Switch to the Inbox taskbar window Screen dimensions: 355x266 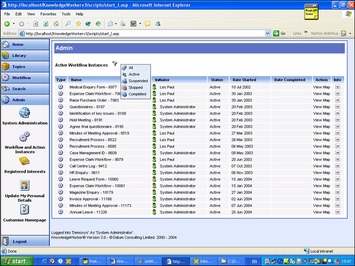coord(203,261)
